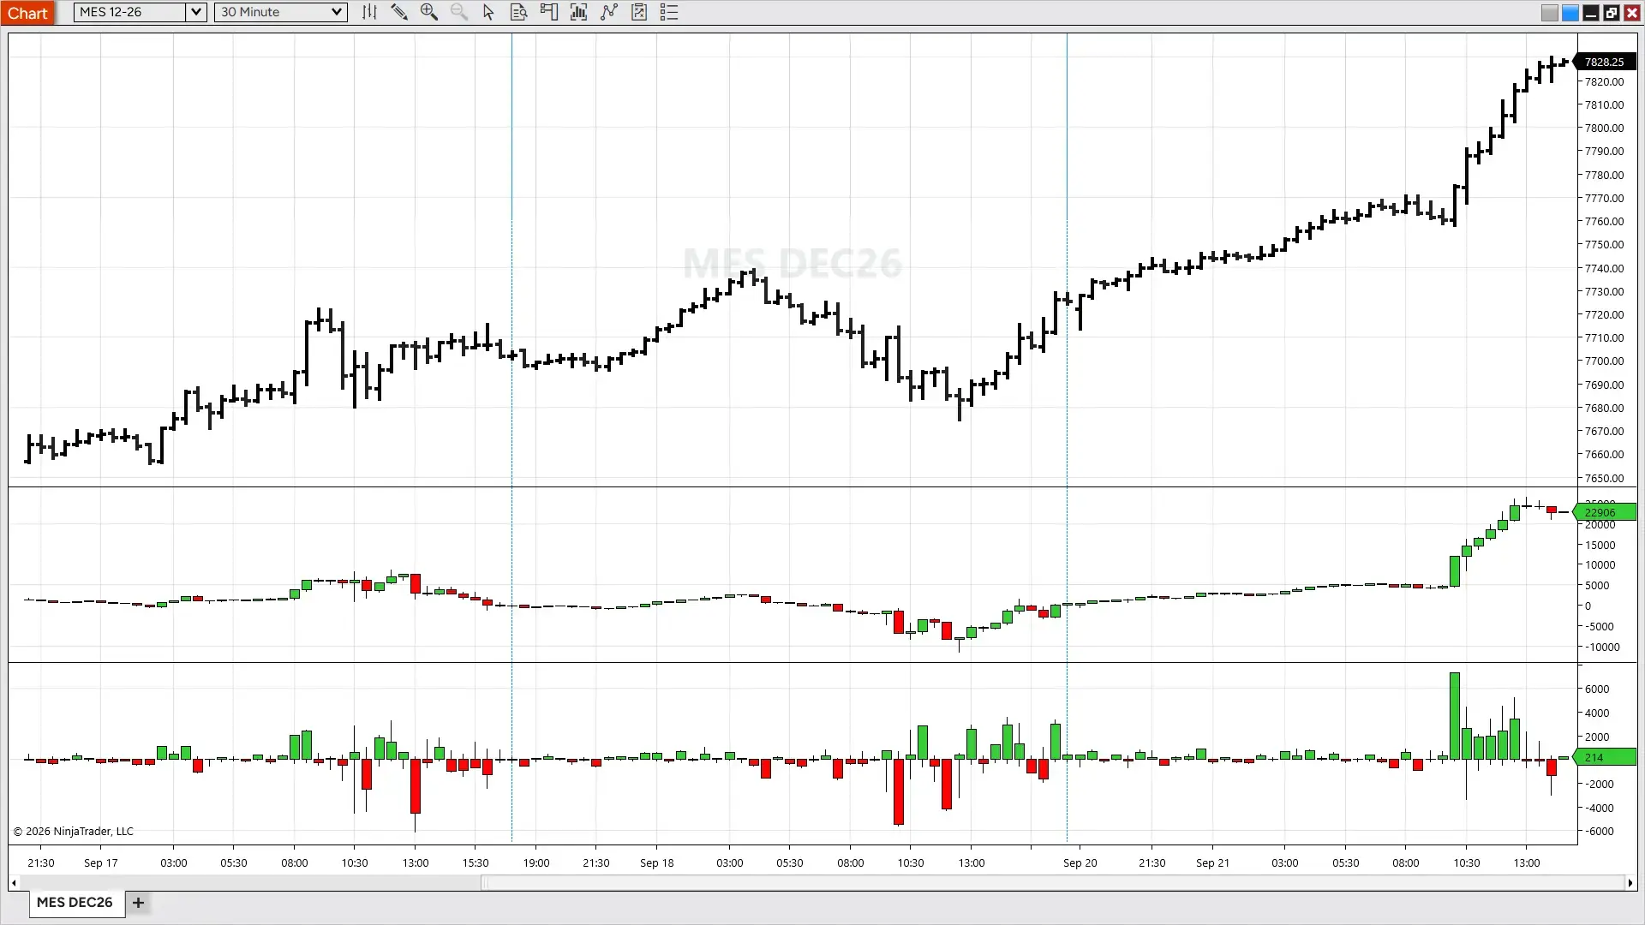The width and height of the screenshot is (1645, 925).
Task: Select the cursor pointer tool
Action: pos(488,12)
